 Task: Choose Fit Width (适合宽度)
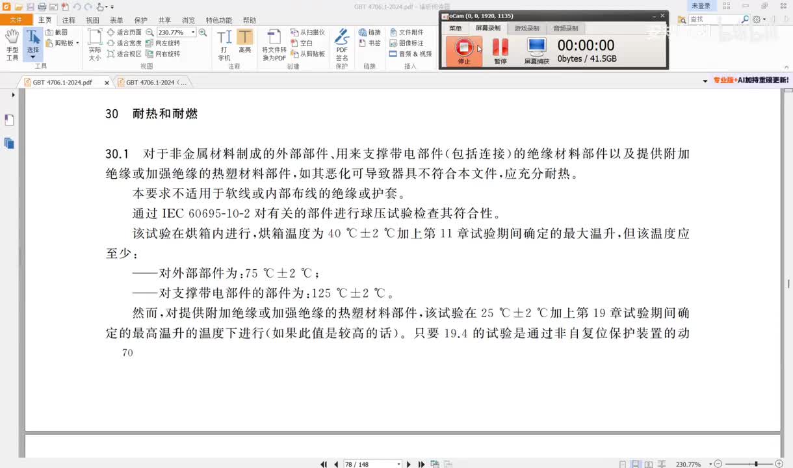tap(124, 43)
